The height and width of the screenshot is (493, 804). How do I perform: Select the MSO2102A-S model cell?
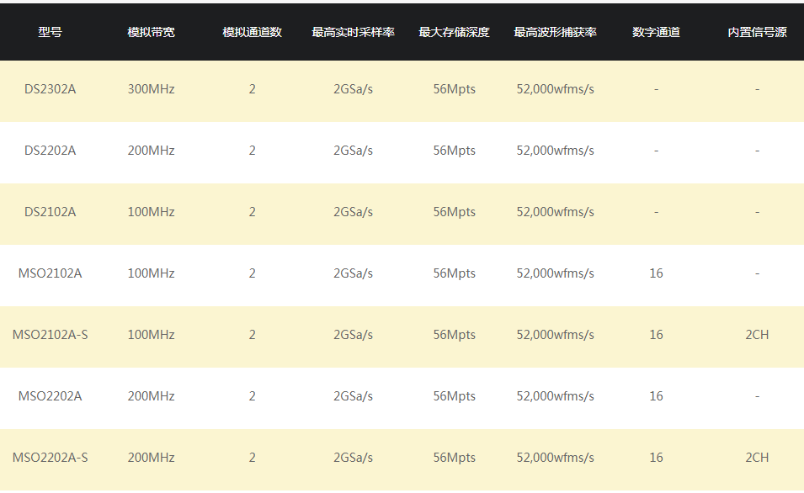click(50, 335)
